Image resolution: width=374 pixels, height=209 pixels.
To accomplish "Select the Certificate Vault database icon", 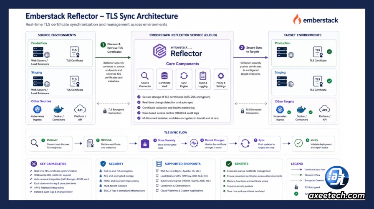I will 164,76.
